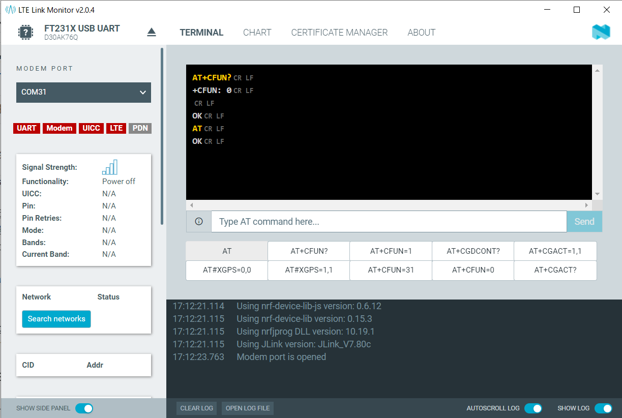This screenshot has width=622, height=418.
Task: Click the UART status indicator
Action: (x=26, y=128)
